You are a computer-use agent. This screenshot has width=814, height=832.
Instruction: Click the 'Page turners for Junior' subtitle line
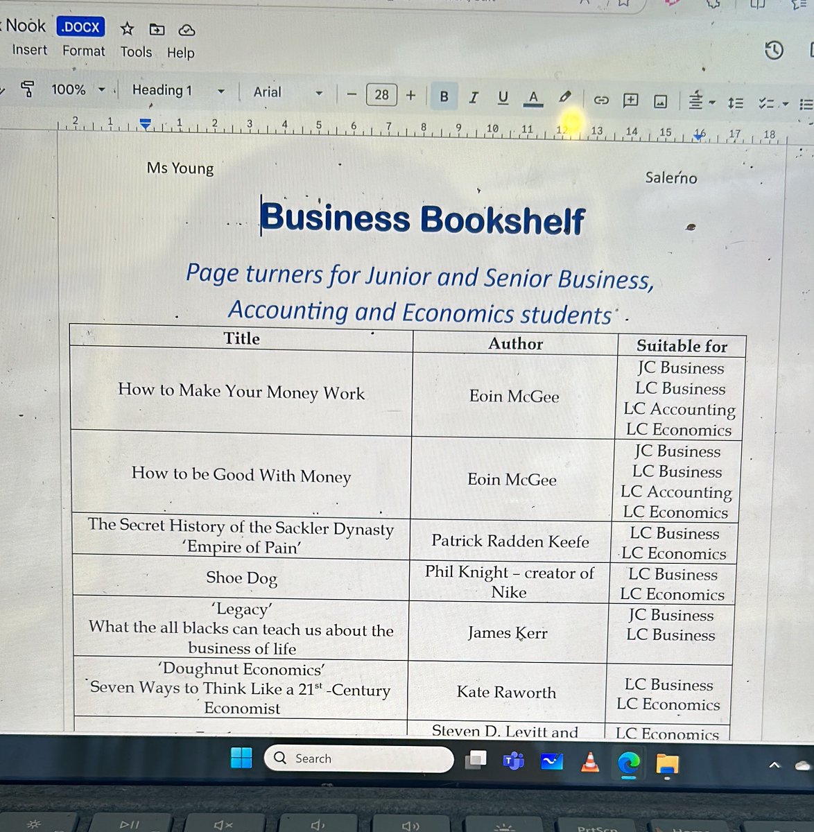[419, 277]
